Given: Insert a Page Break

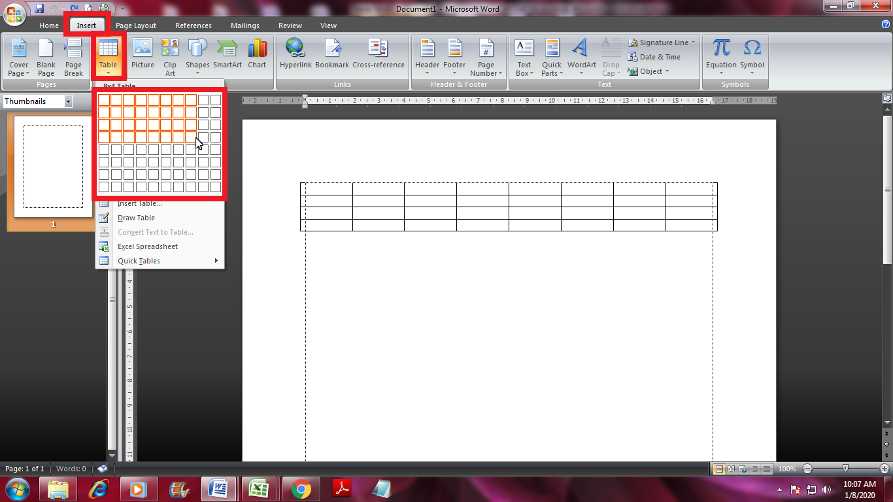Looking at the screenshot, I should (x=73, y=56).
